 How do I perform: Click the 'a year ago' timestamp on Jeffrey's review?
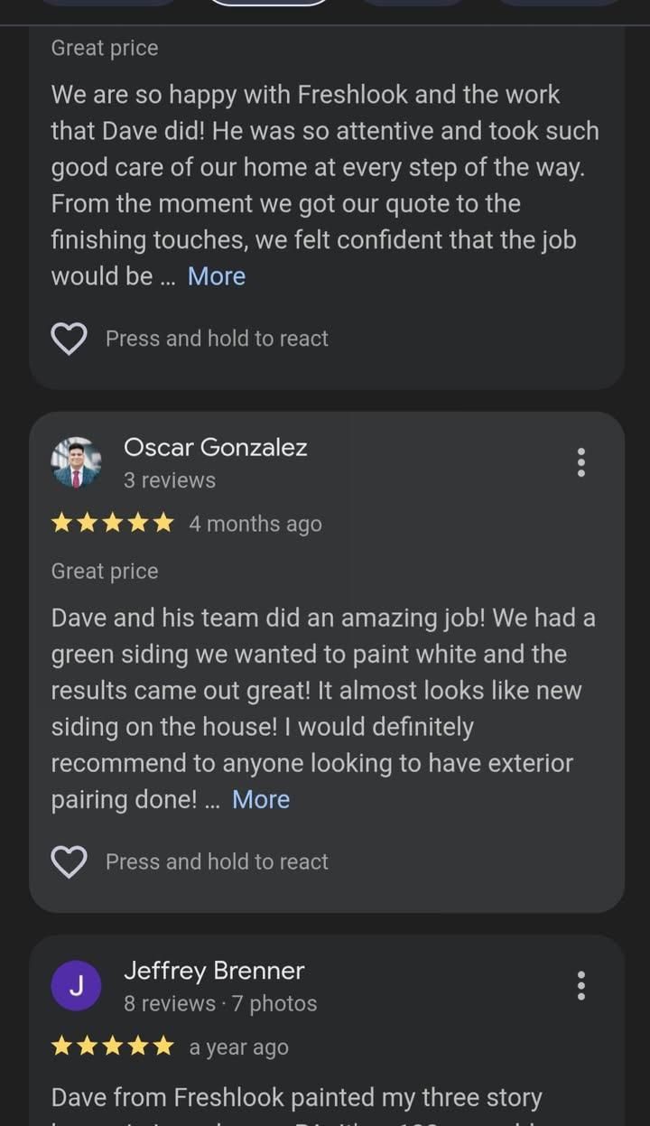(238, 1047)
